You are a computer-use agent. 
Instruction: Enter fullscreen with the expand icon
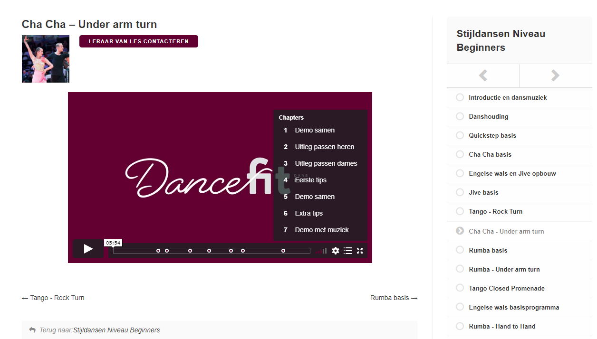click(360, 251)
